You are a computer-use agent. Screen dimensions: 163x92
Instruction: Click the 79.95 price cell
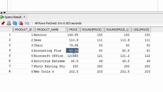pos(72,45)
